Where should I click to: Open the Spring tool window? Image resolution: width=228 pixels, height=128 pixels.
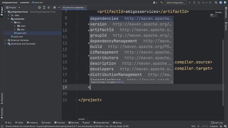click(x=117, y=123)
